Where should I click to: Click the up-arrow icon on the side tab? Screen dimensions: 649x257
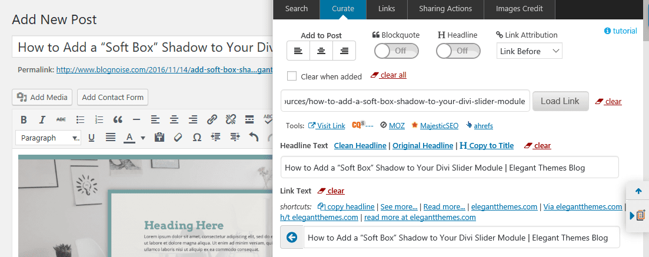pyautogui.click(x=638, y=192)
